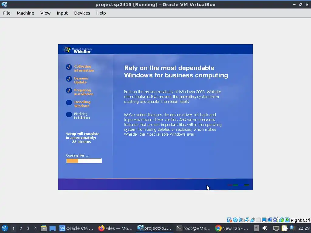Click the CPU virtualization status icon
The image size is (311, 233).
pyautogui.click(x=276, y=220)
